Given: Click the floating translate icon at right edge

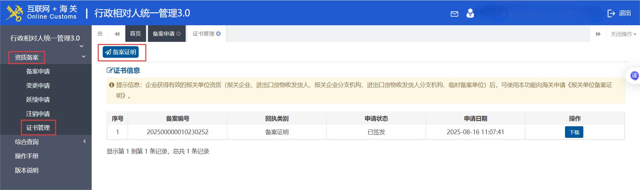Looking at the screenshot, I should (x=634, y=76).
